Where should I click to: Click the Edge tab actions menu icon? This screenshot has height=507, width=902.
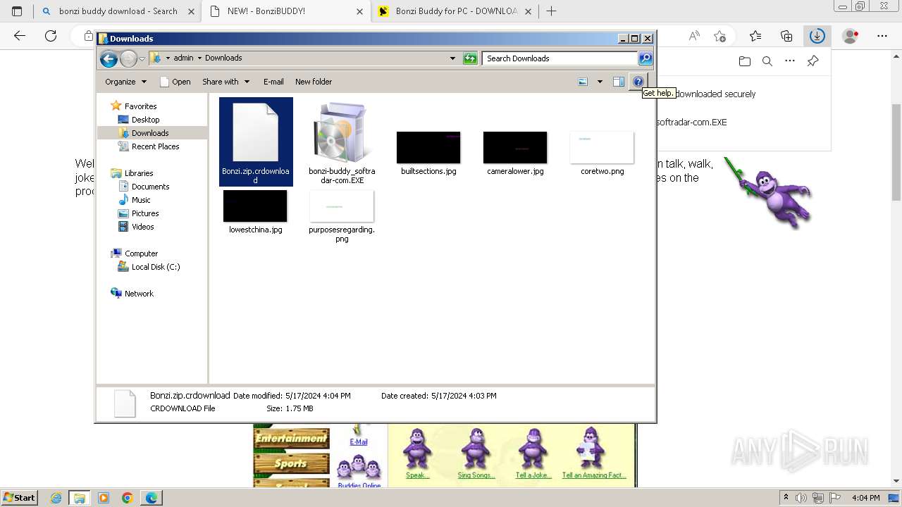click(x=17, y=11)
